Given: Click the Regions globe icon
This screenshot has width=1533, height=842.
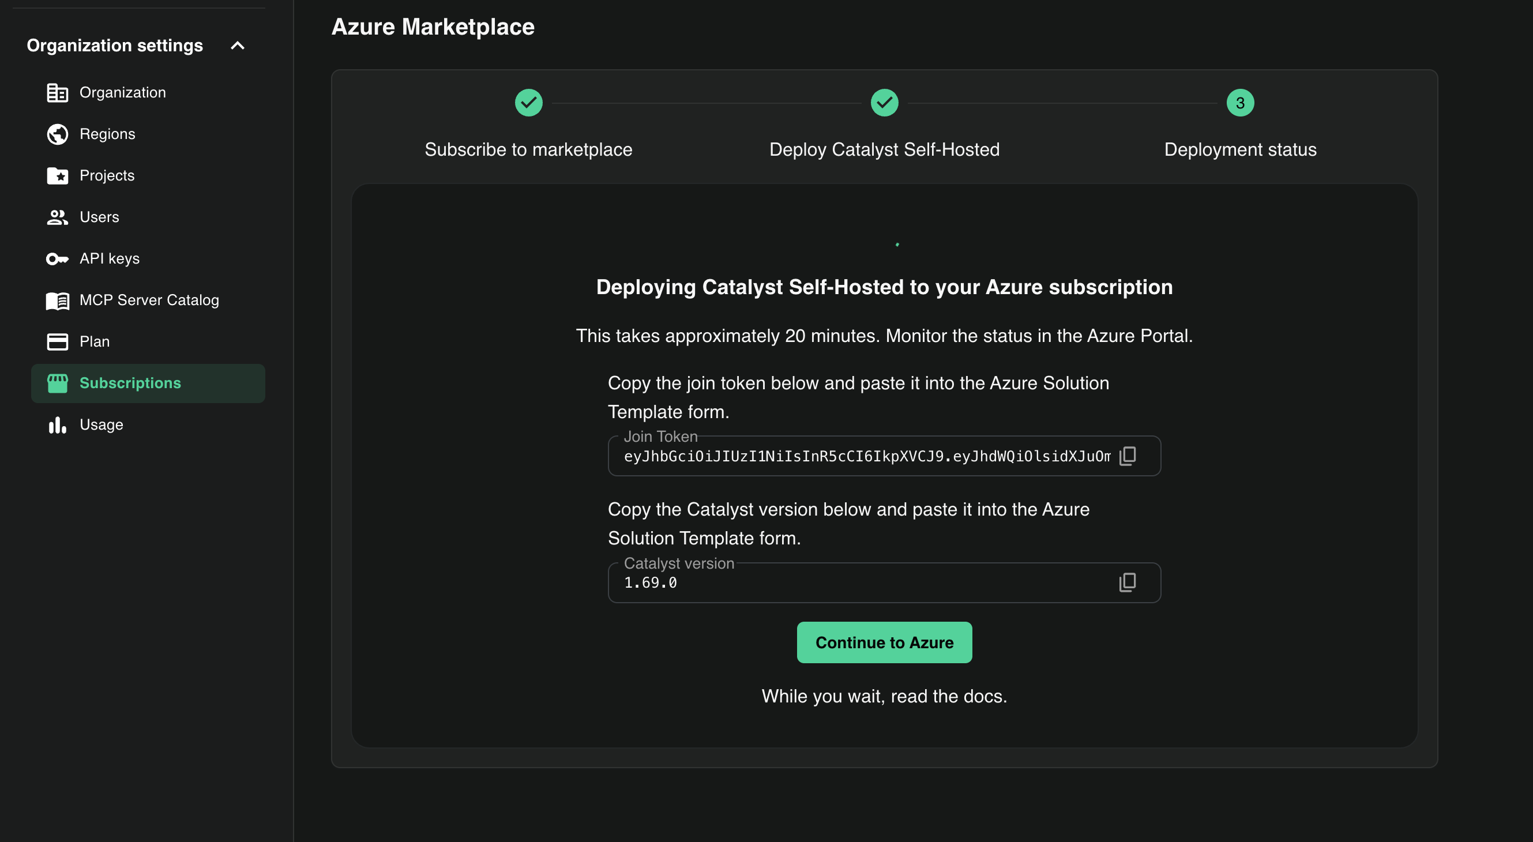Looking at the screenshot, I should point(57,134).
